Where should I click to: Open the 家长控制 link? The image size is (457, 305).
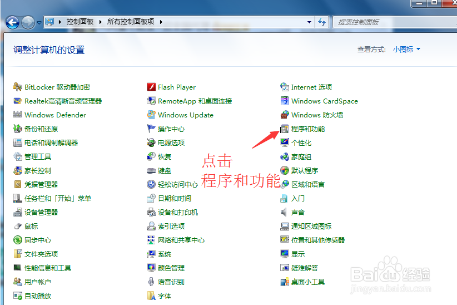tap(38, 170)
